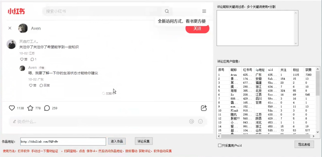Image resolution: width=322 pixels, height=157 pixels.
Task: Click the share icon on post
Action: [204, 108]
